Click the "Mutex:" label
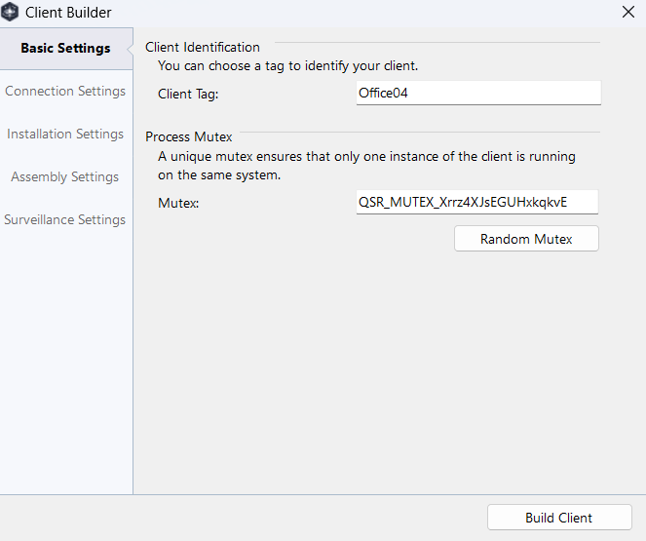Image resolution: width=646 pixels, height=541 pixels. click(x=178, y=203)
